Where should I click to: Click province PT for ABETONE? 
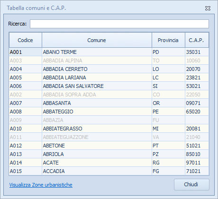coord(155,146)
